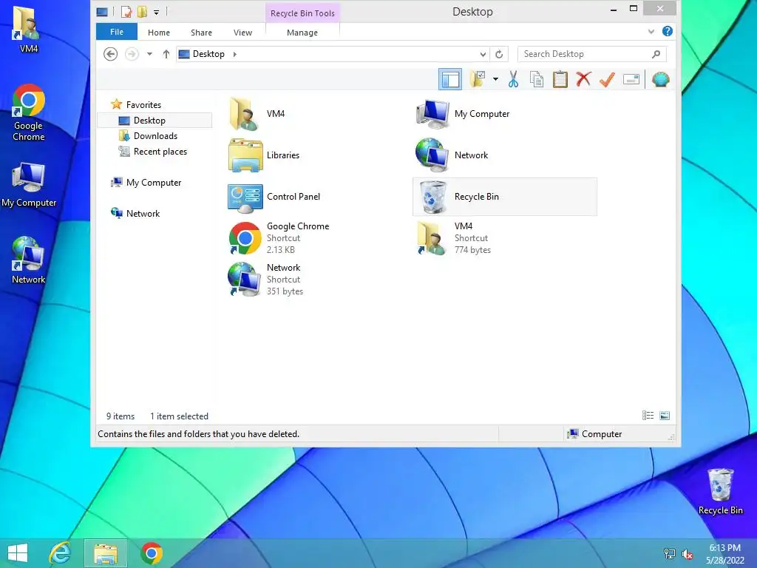The width and height of the screenshot is (757, 568).
Task: Click in the Search Desktop field
Action: 592,54
